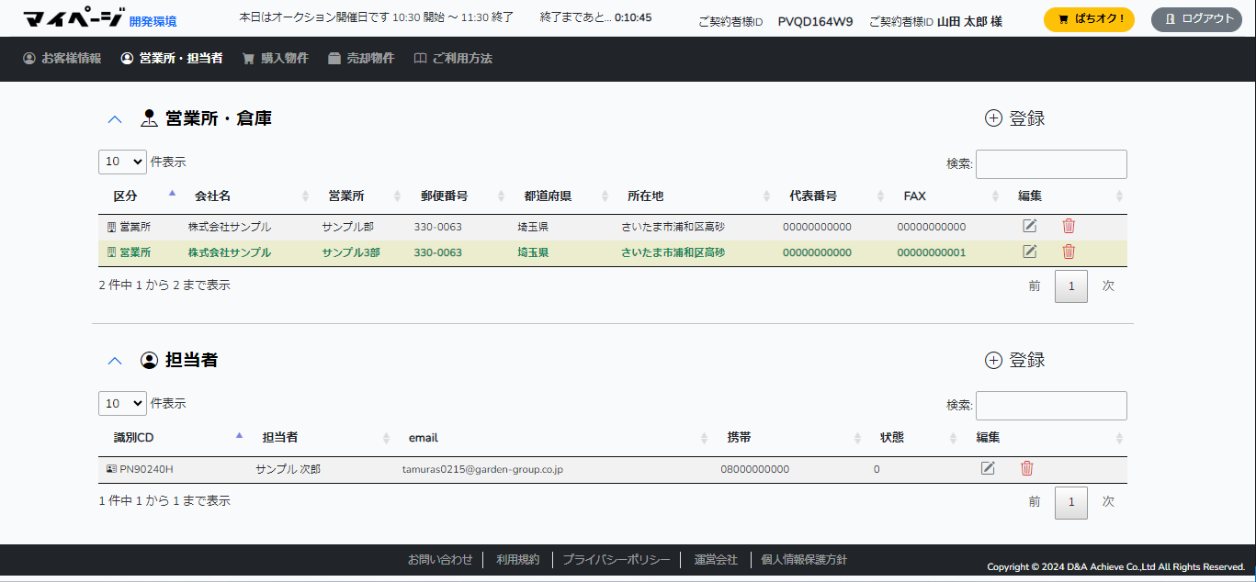1256x582 pixels.
Task: Delete the サンプル3部 office row
Action: pos(1069,252)
